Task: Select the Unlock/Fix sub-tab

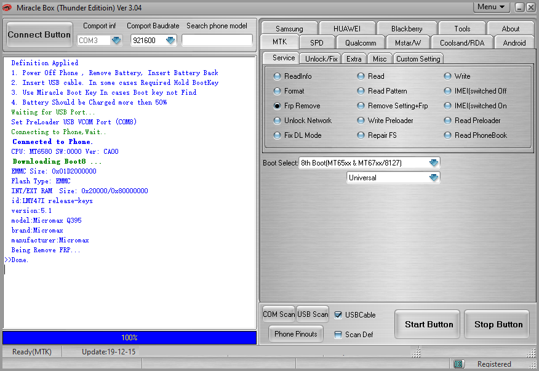Action: [321, 59]
